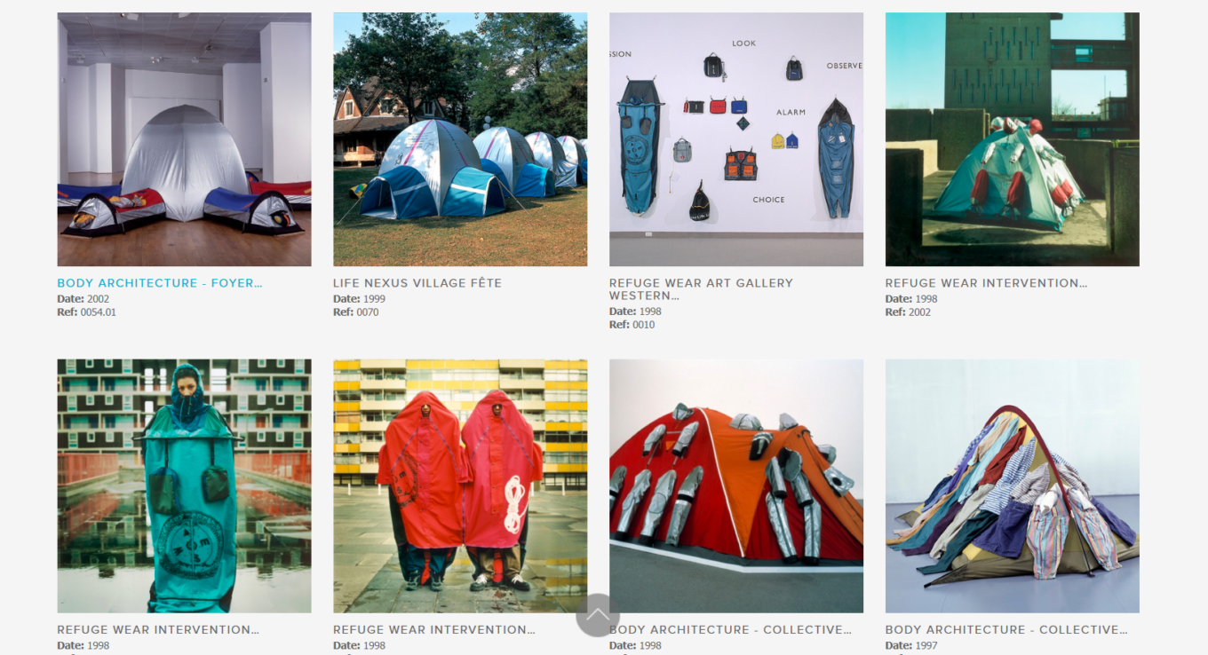Viewport: 1208px width, 655px height.
Task: Select the person in teal refuge suit thumbnail
Action: pos(184,485)
